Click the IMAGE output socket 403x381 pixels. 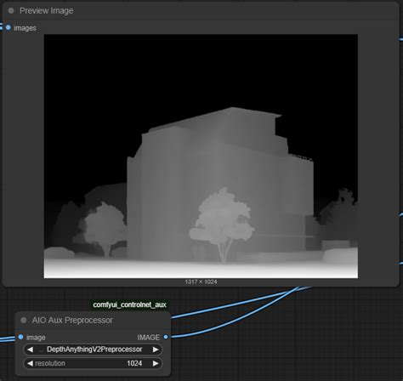tap(166, 337)
